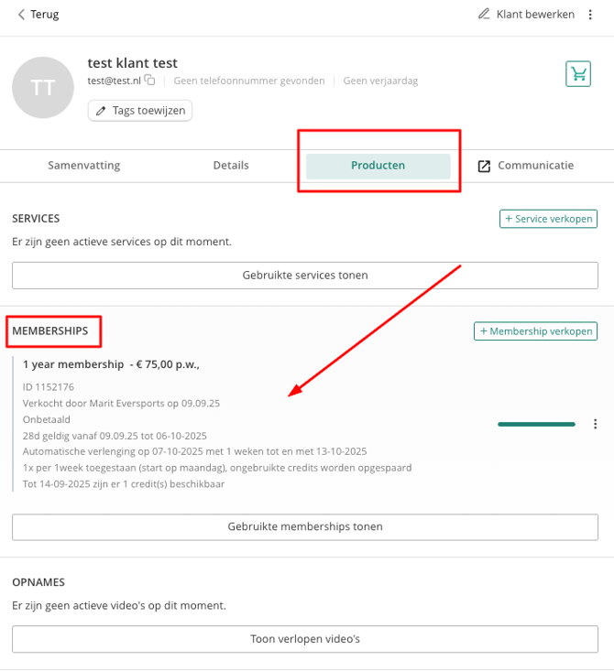
Task: Click the back chevron next to Terug
Action: [x=21, y=15]
